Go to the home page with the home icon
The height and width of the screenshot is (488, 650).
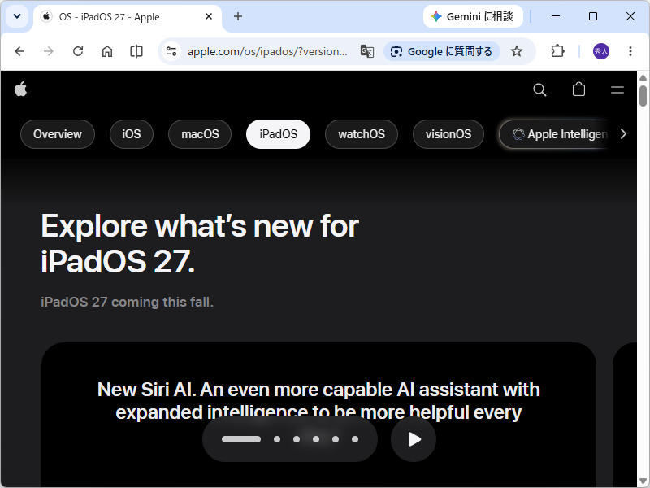[107, 51]
